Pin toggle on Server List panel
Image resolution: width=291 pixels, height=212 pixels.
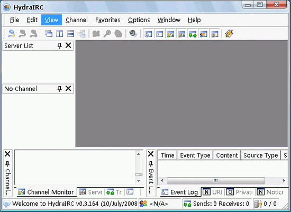(x=60, y=45)
